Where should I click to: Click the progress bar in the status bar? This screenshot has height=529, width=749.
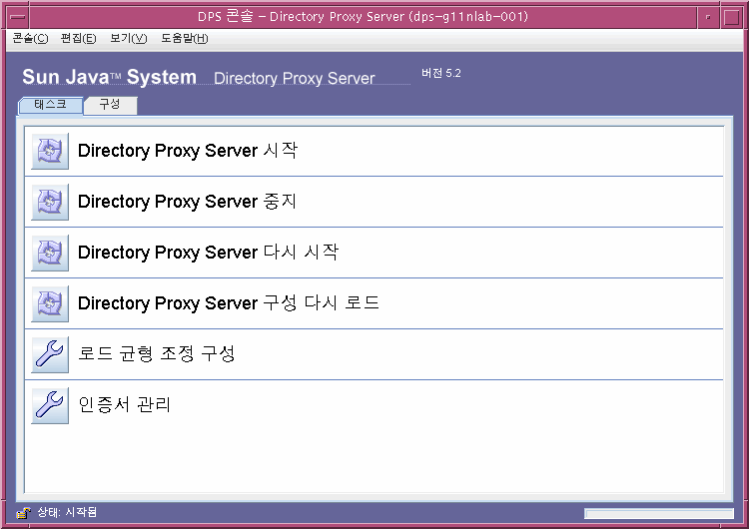(659, 514)
